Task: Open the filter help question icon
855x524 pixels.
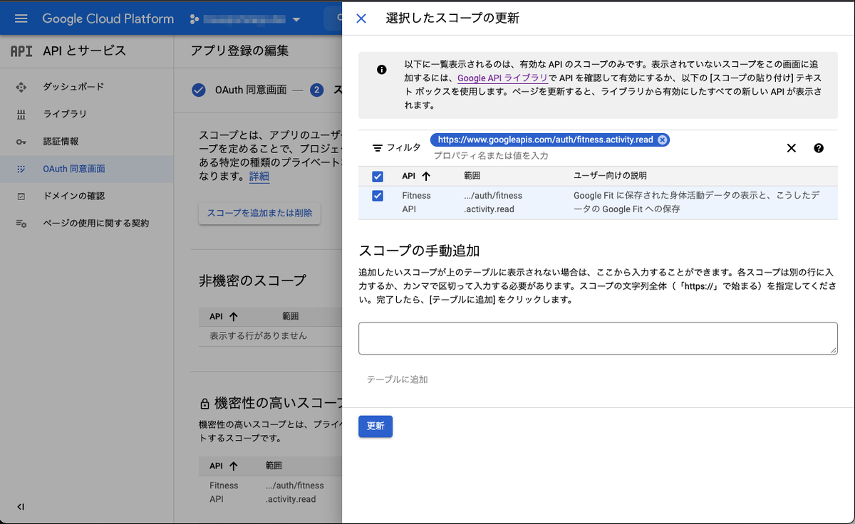Action: click(819, 148)
